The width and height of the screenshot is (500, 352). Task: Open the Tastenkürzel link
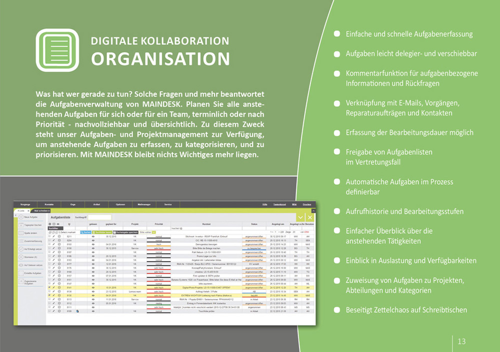(x=279, y=205)
